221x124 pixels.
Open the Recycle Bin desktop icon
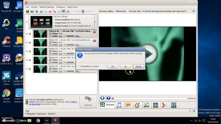coord(6,7)
